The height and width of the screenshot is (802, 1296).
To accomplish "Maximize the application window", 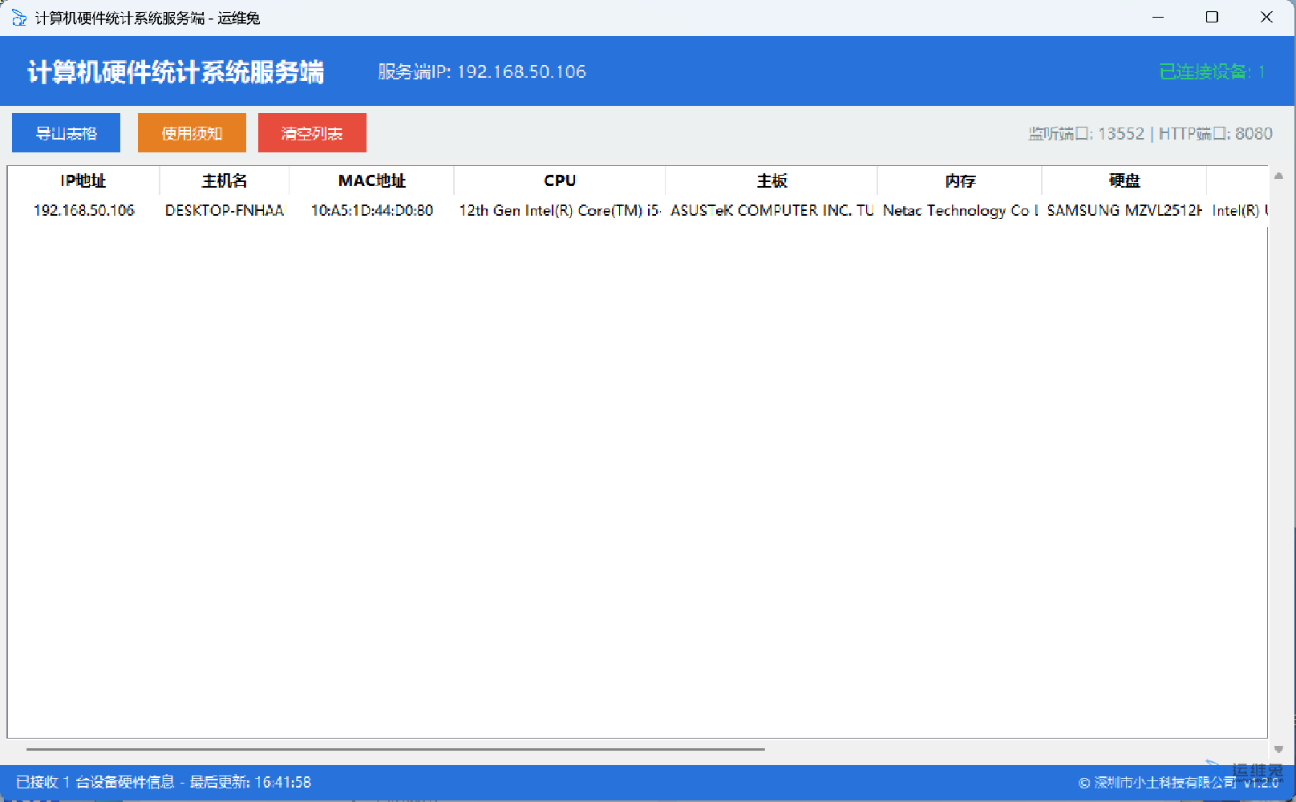I will [x=1212, y=18].
